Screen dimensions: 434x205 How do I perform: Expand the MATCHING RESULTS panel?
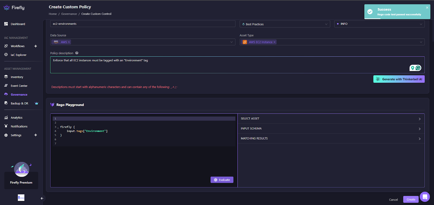331,138
